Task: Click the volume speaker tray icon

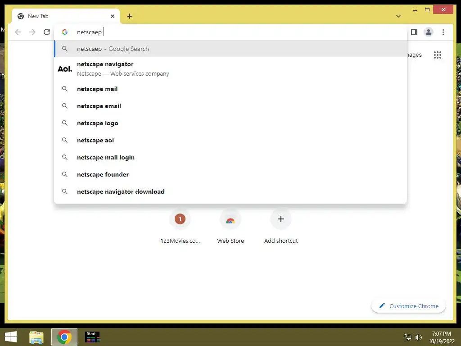Action: pos(419,337)
